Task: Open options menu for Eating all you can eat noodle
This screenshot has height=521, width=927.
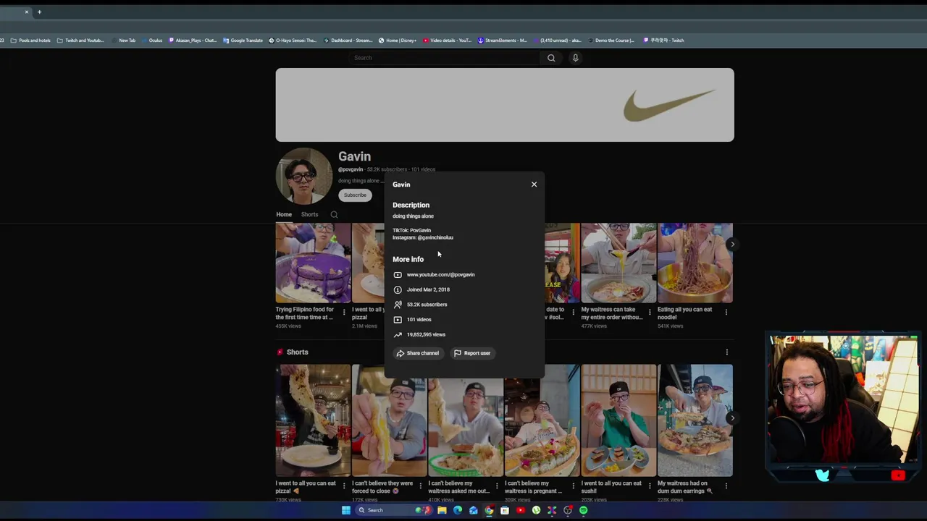Action: coord(726,313)
